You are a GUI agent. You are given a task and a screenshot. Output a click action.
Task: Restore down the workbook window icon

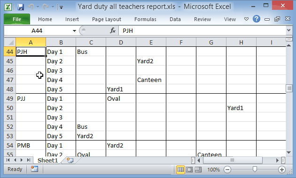coord(277,19)
